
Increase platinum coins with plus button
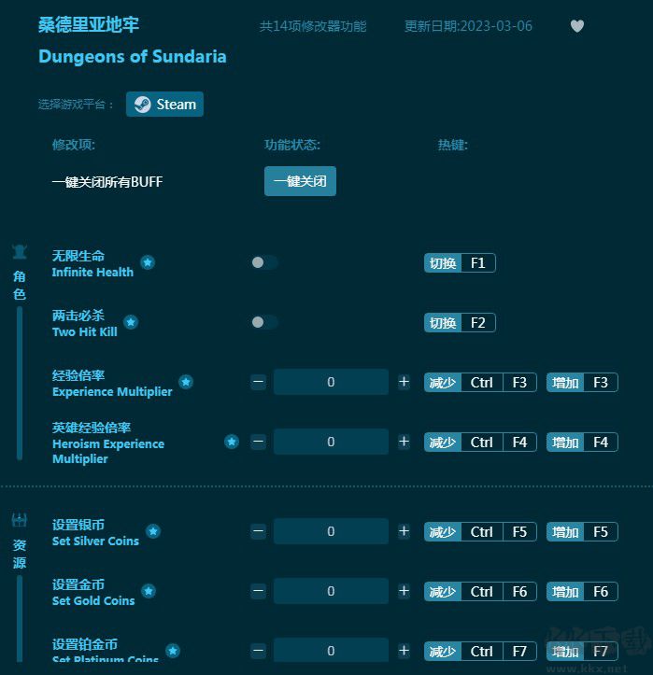(404, 651)
